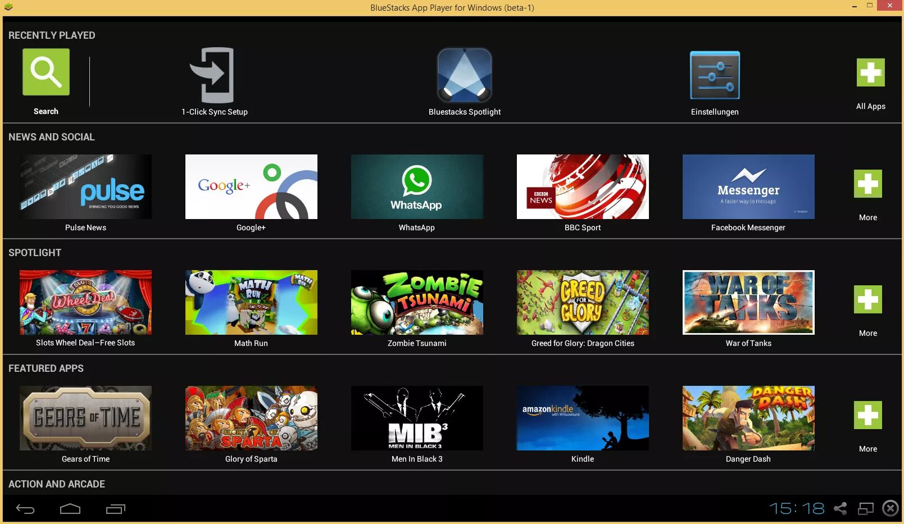Click the "FEATURED APPS" section heading

coord(46,368)
